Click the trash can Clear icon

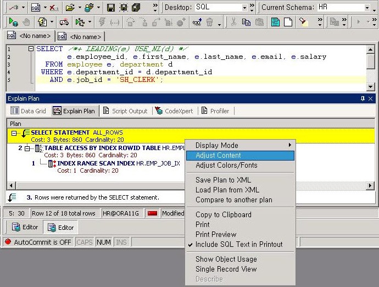210,23
